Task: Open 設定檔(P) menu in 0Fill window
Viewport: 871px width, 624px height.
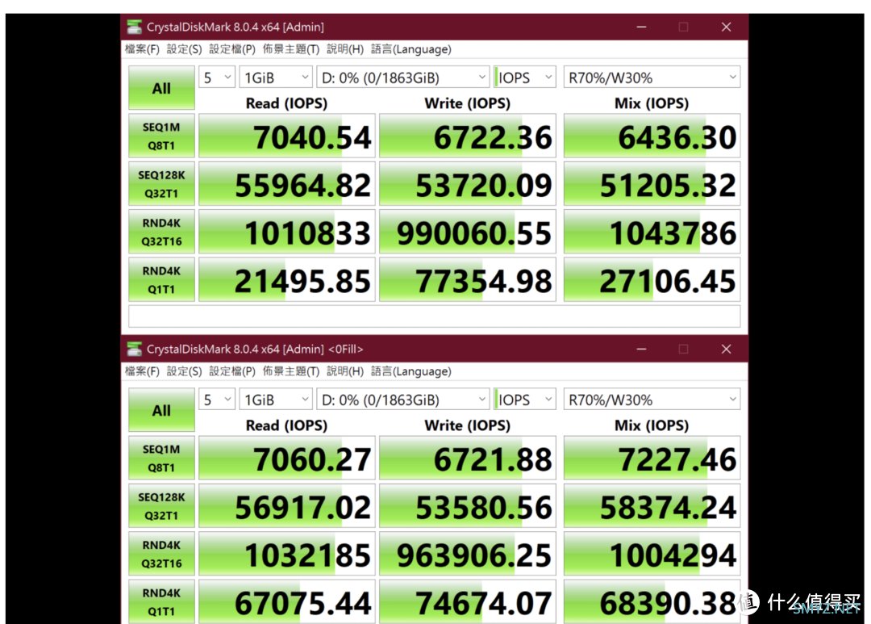Action: click(232, 371)
